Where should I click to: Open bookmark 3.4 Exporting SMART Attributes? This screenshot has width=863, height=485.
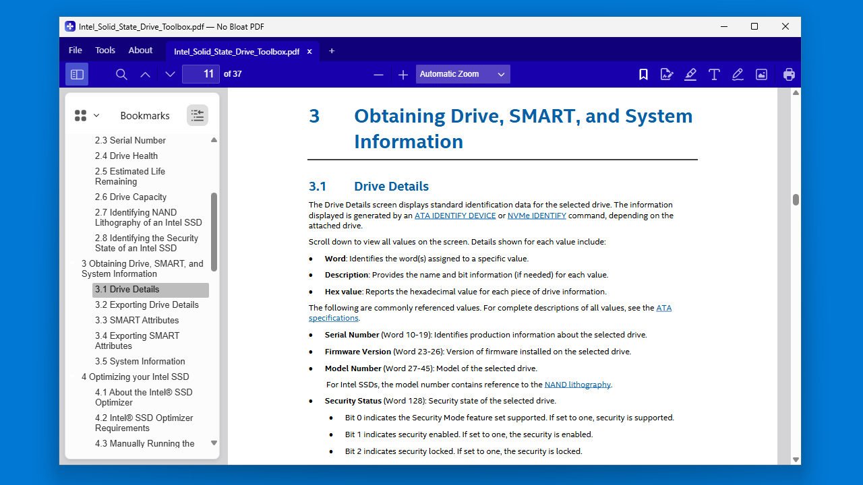pos(138,341)
